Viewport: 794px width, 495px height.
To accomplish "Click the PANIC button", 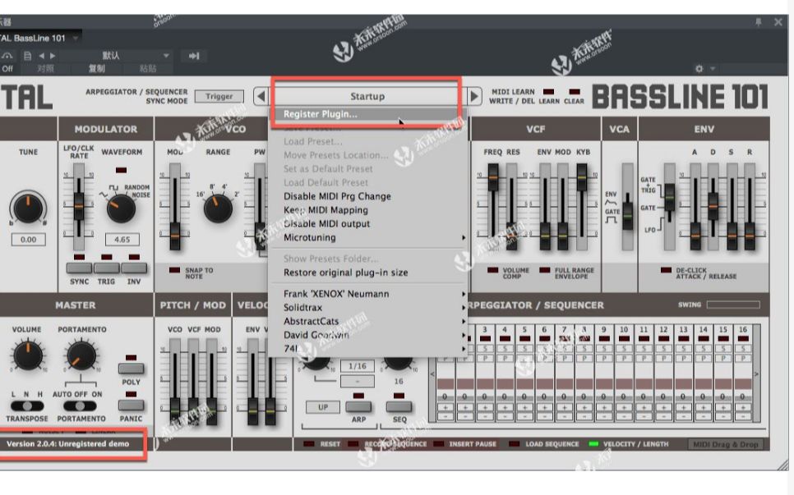I will coord(132,405).
